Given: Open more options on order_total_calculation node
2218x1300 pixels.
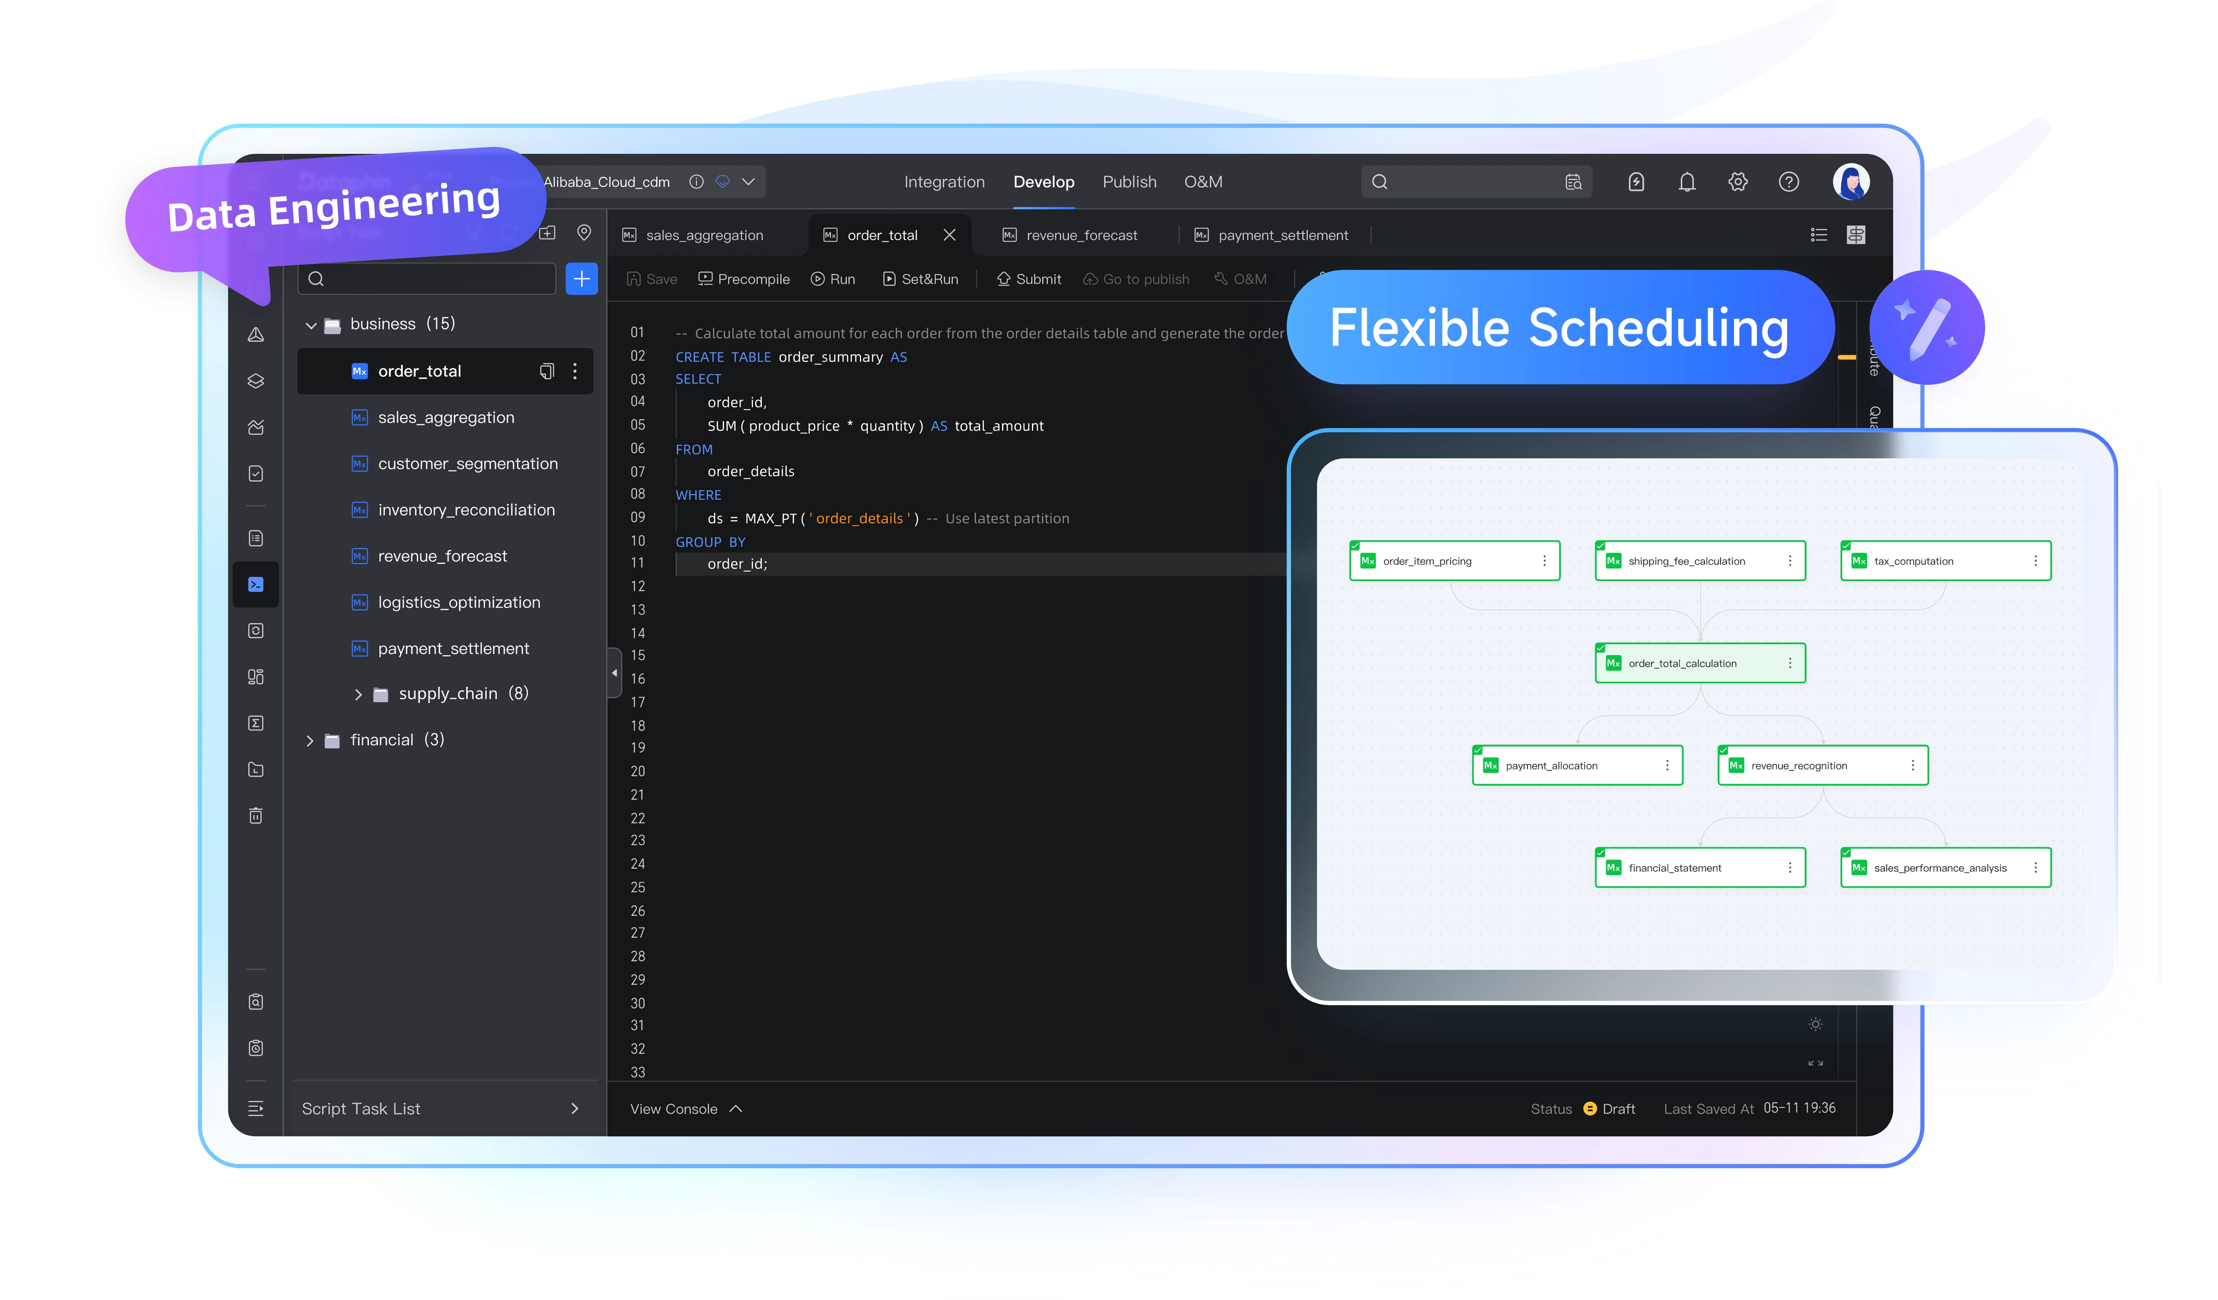Looking at the screenshot, I should pyautogui.click(x=1789, y=663).
